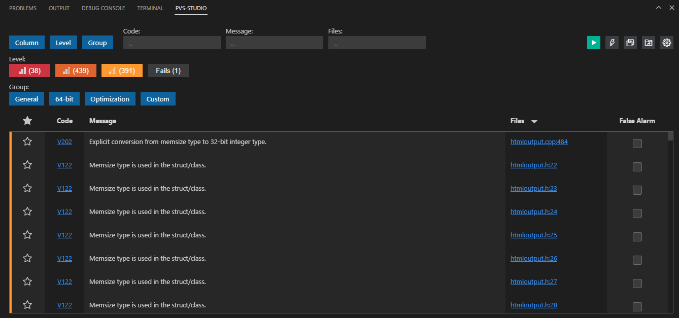Filter by Medium level warnings (439)
This screenshot has width=679, height=318.
[76, 70]
